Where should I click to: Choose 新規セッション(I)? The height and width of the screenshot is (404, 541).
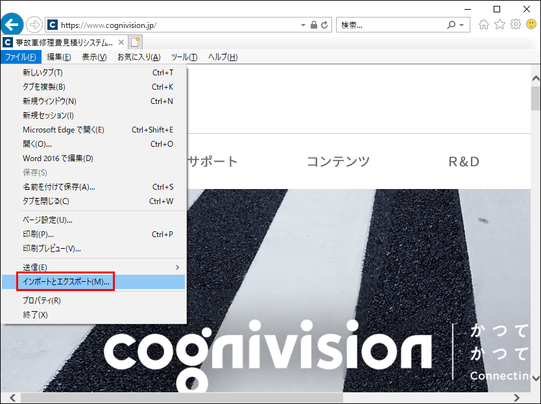[93, 116]
